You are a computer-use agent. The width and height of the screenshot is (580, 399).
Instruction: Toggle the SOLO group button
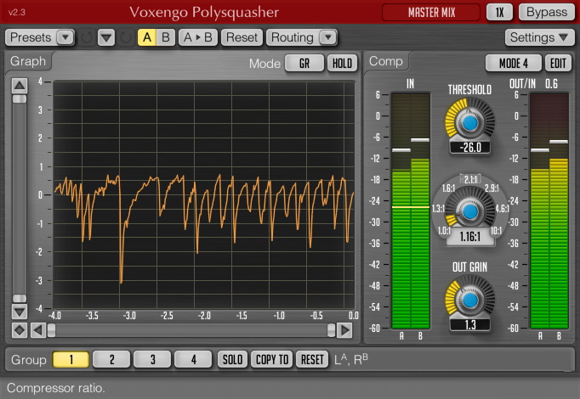coord(232,359)
